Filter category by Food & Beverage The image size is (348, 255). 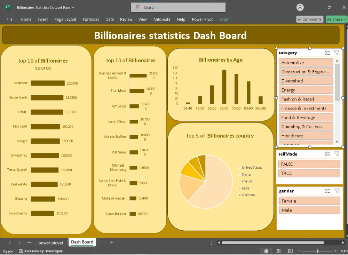coord(306,117)
